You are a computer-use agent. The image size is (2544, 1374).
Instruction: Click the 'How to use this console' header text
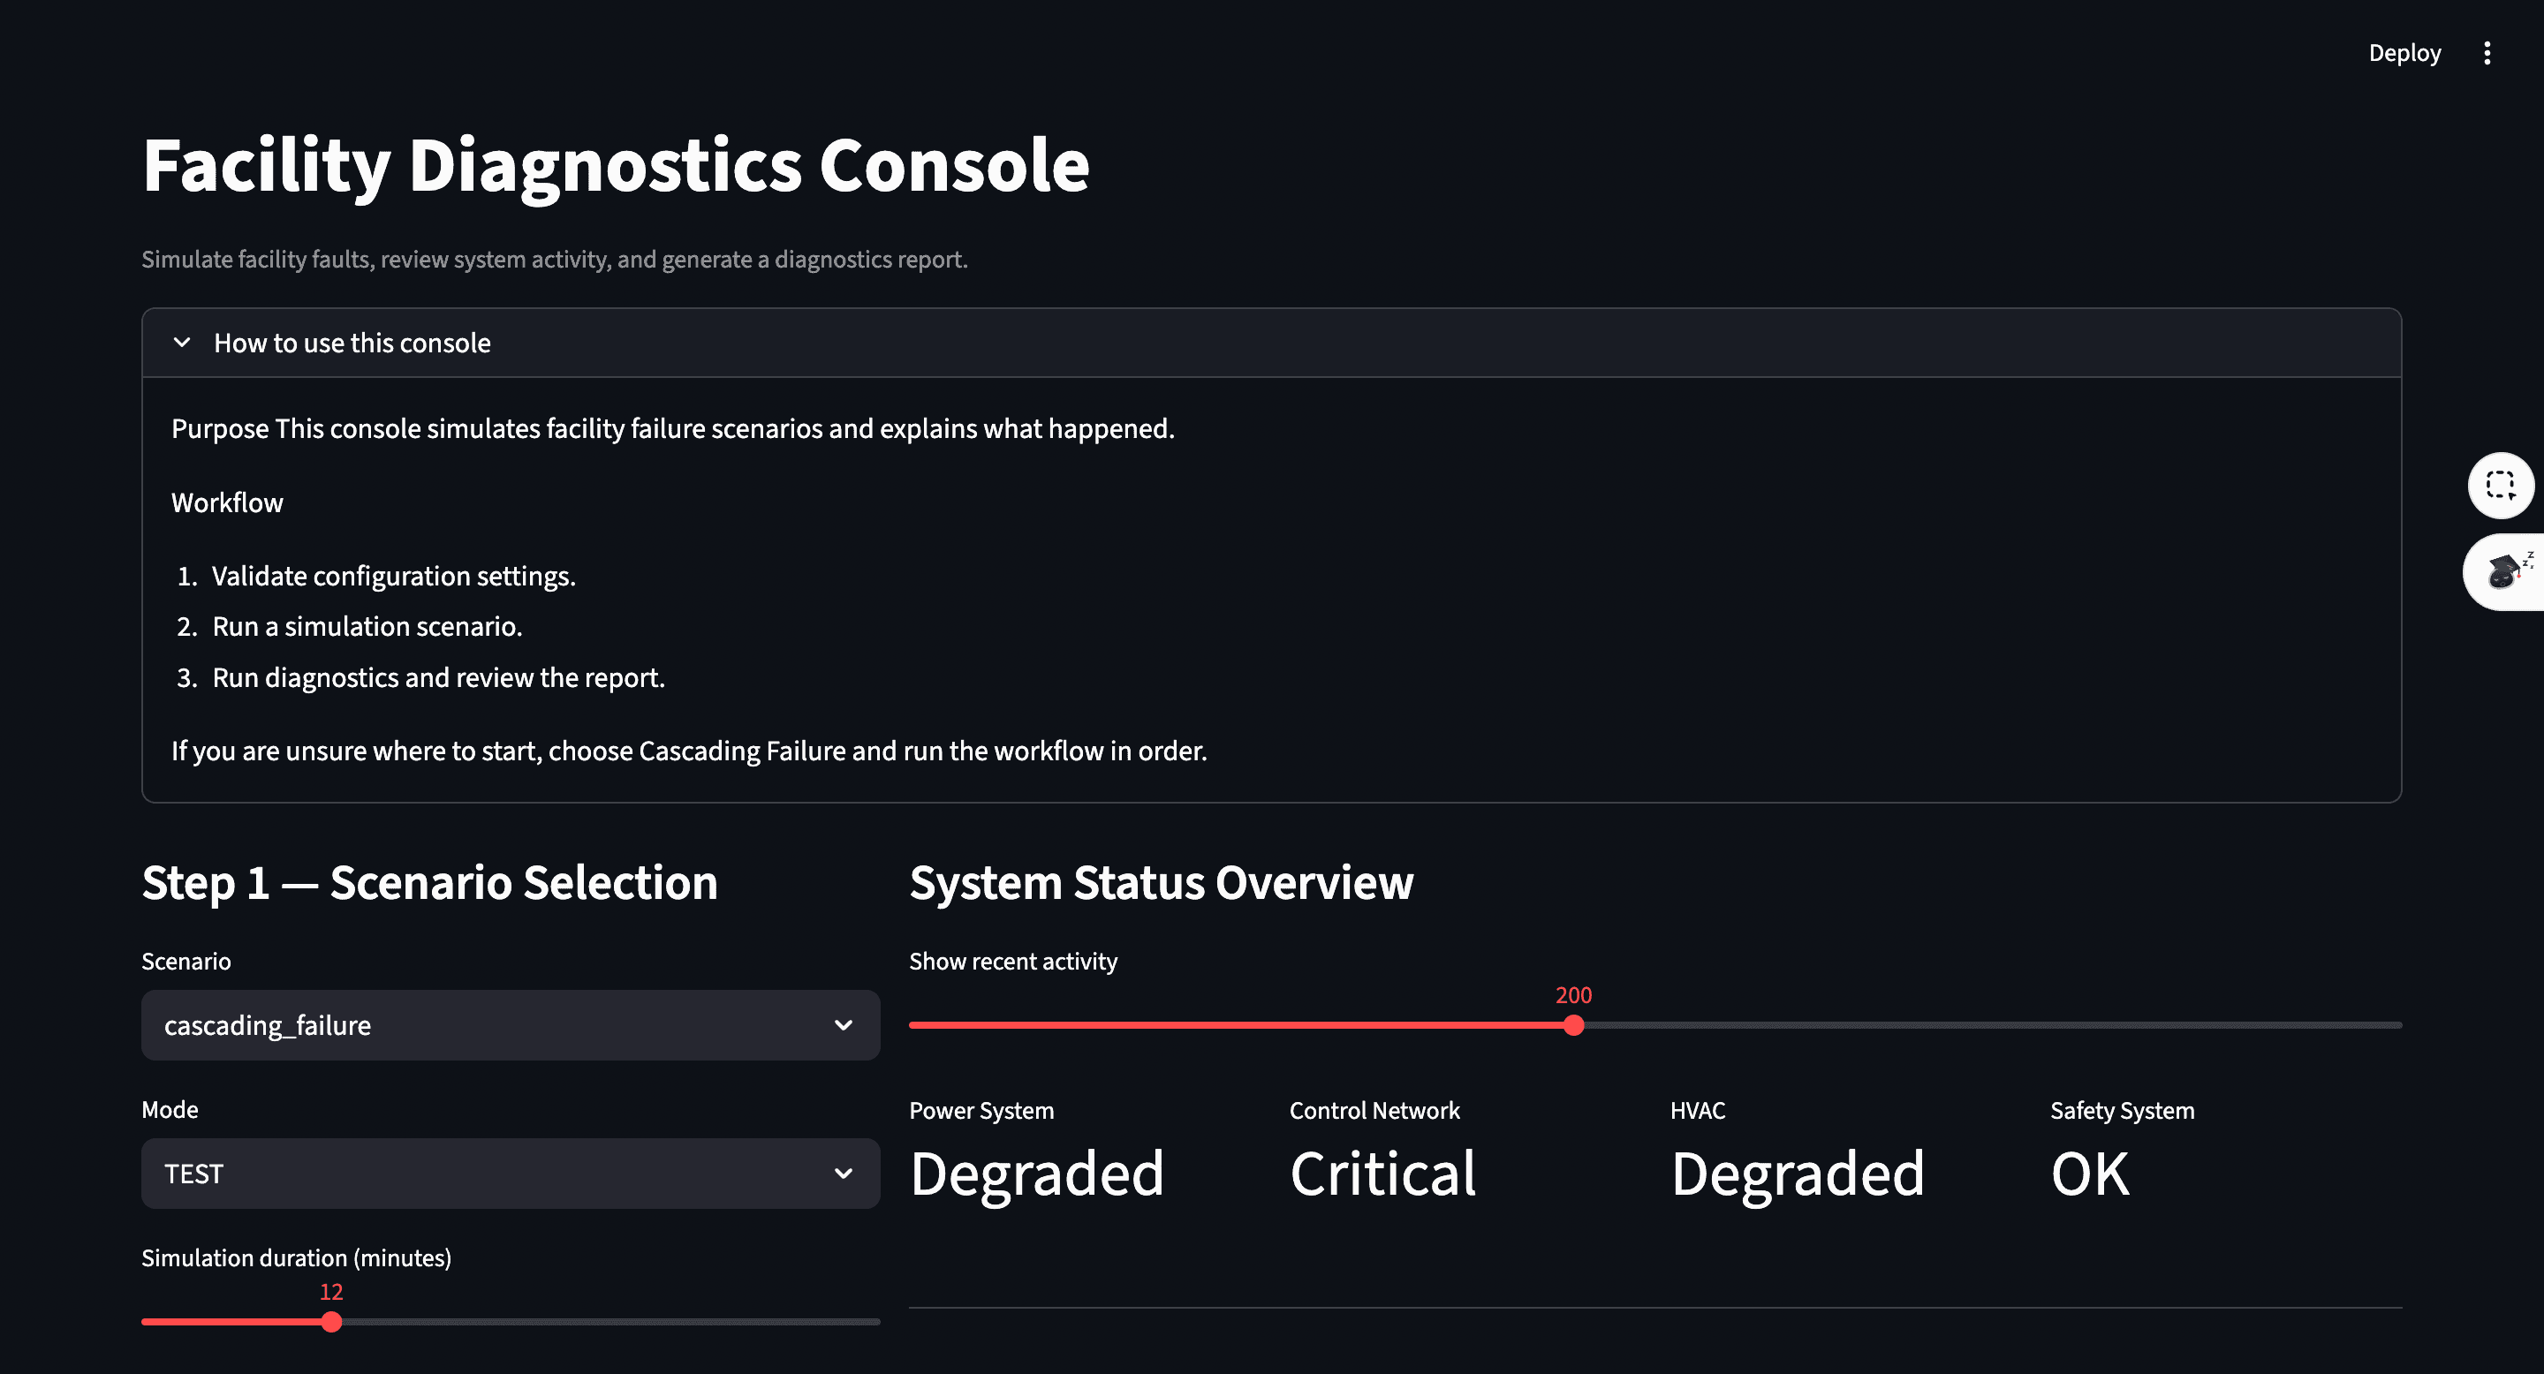352,343
